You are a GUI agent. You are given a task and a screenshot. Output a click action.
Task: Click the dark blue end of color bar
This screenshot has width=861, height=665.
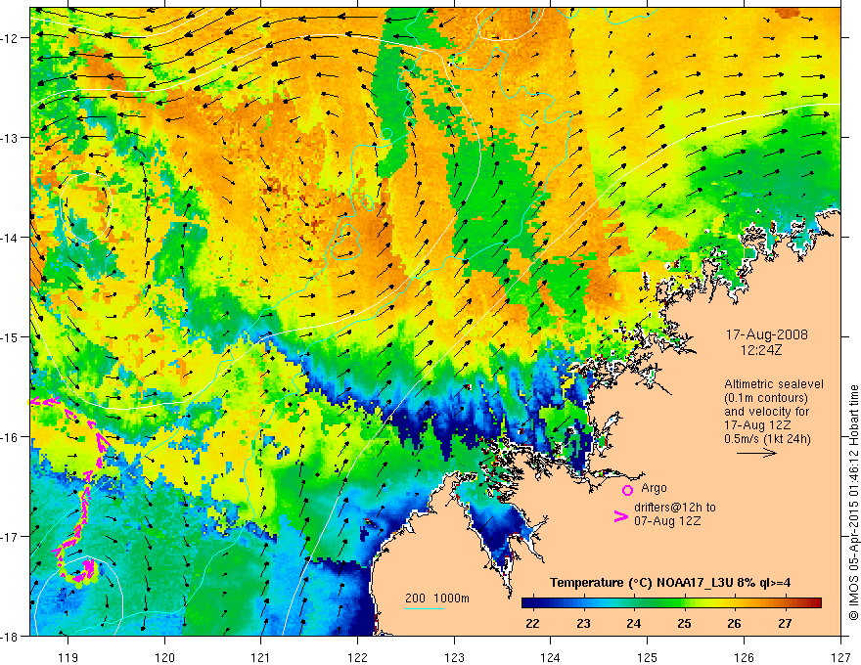[527, 602]
